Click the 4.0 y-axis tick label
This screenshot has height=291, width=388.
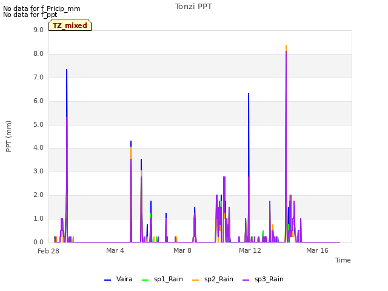point(38,147)
